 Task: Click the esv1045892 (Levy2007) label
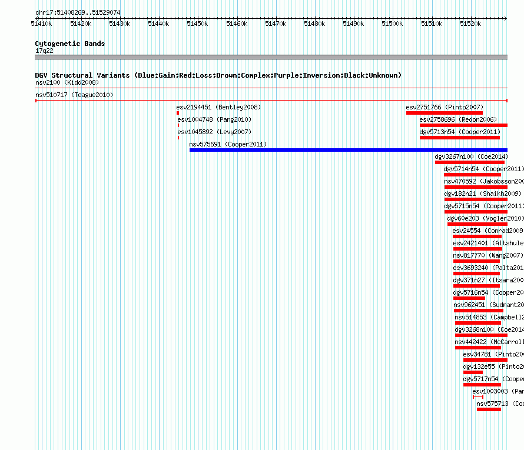point(214,132)
